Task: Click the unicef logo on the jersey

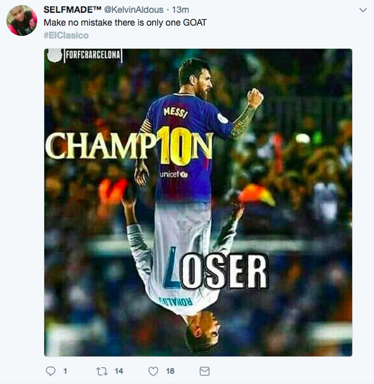Action: point(173,174)
